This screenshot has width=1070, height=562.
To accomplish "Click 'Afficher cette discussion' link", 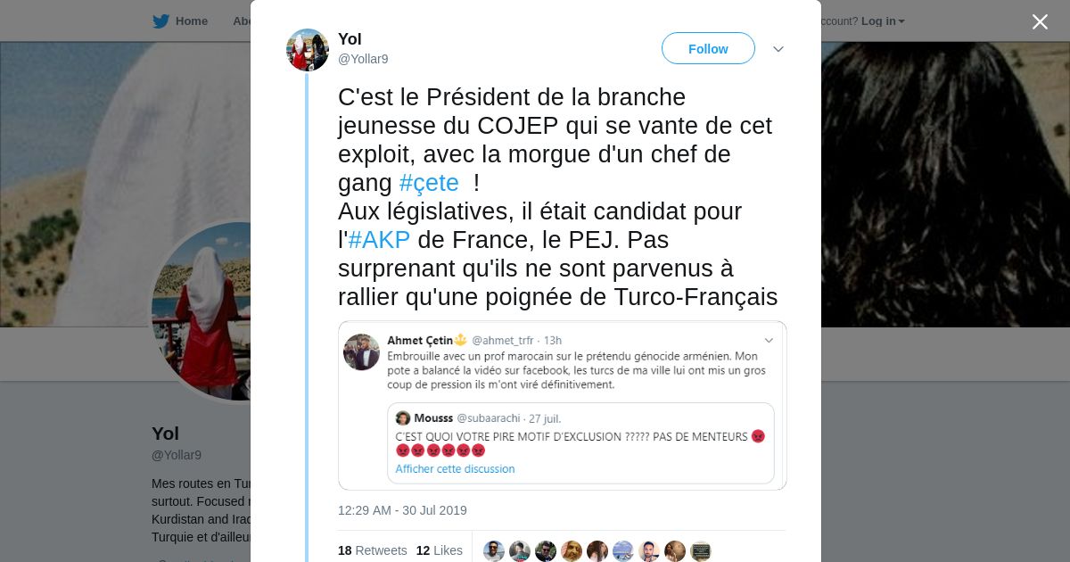I will [455, 468].
